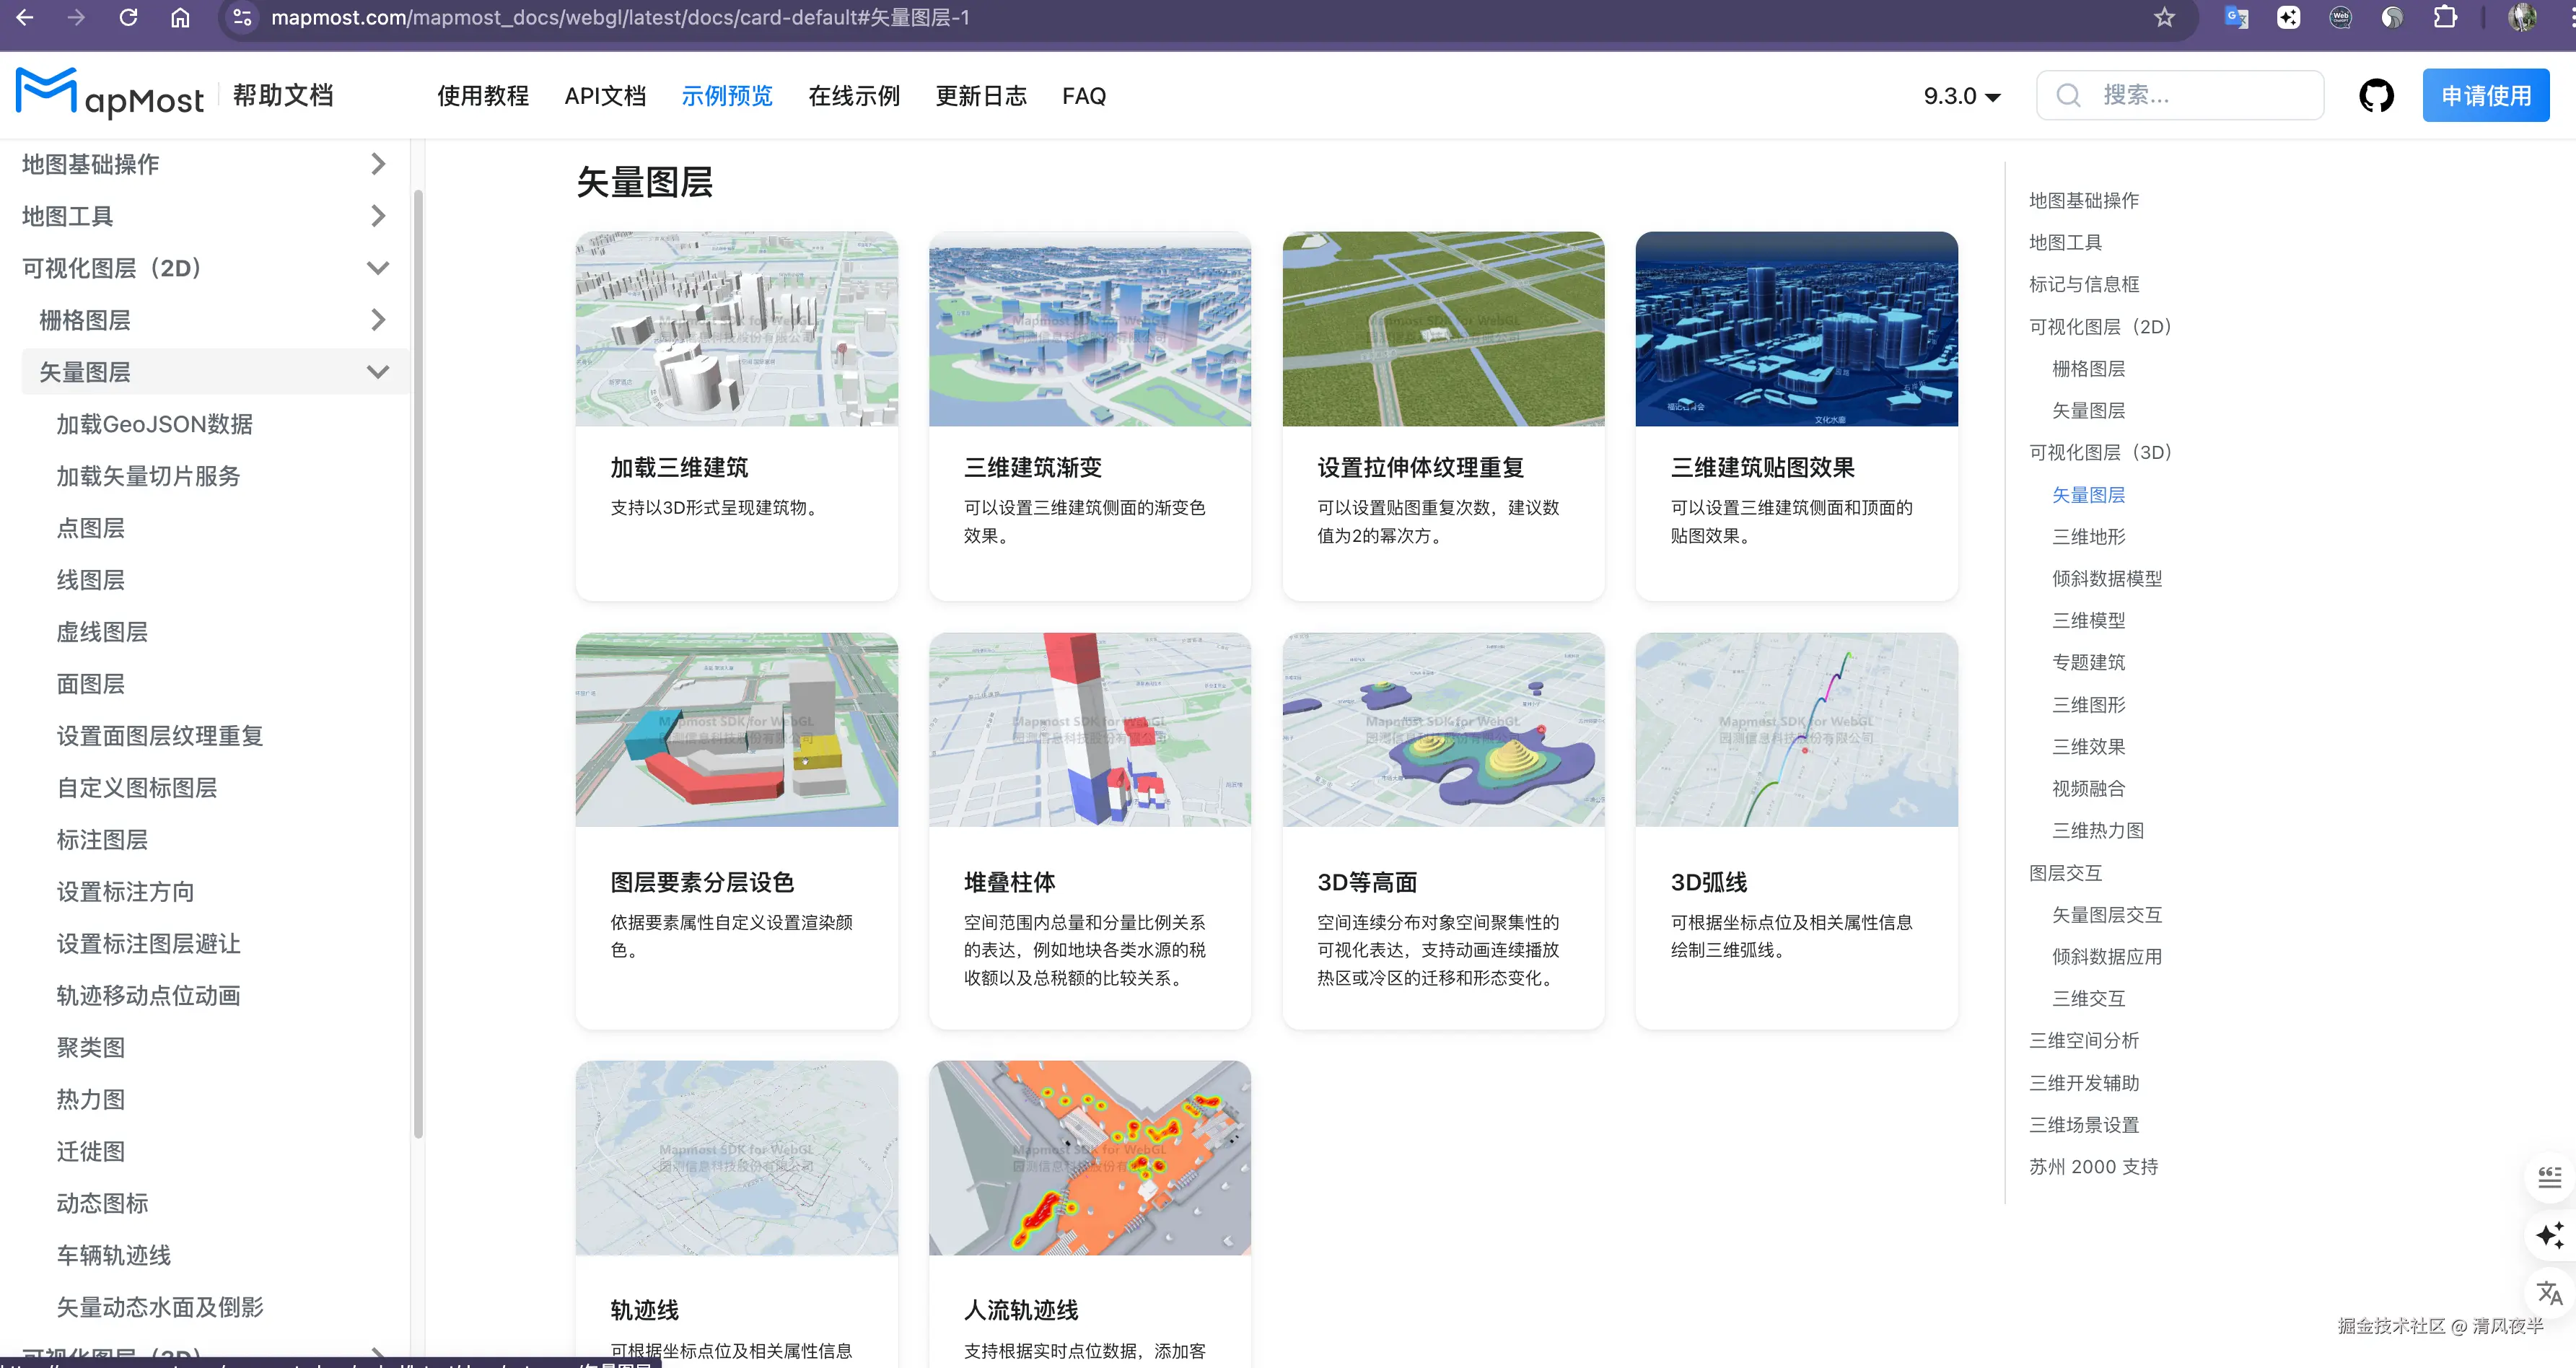
Task: Click the browser home icon
Action: tap(180, 18)
